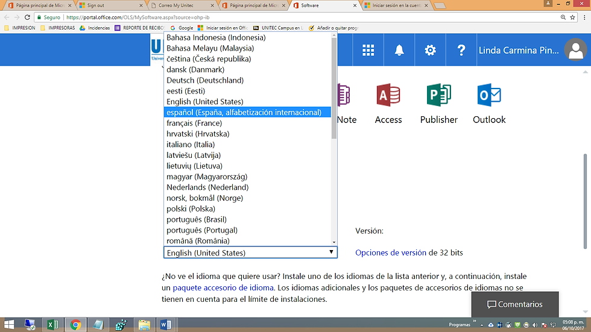
Task: Open Excel from the taskbar
Action: [53, 325]
